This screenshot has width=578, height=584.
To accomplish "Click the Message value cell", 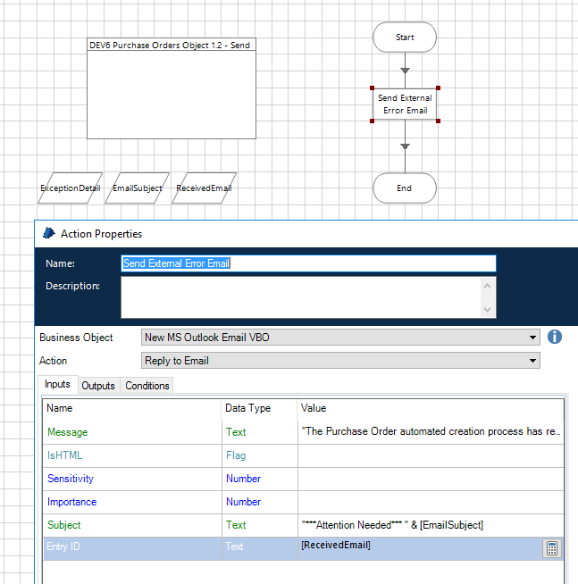I will 431,432.
